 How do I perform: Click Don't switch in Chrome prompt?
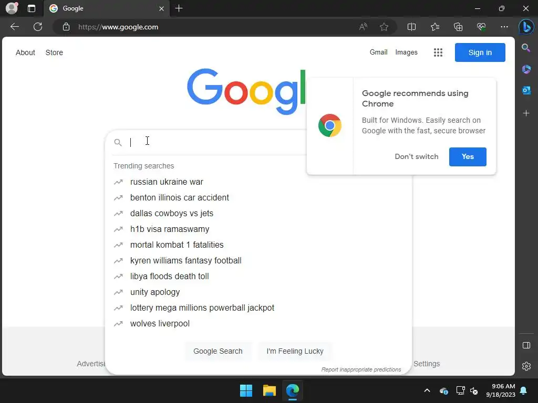(416, 156)
